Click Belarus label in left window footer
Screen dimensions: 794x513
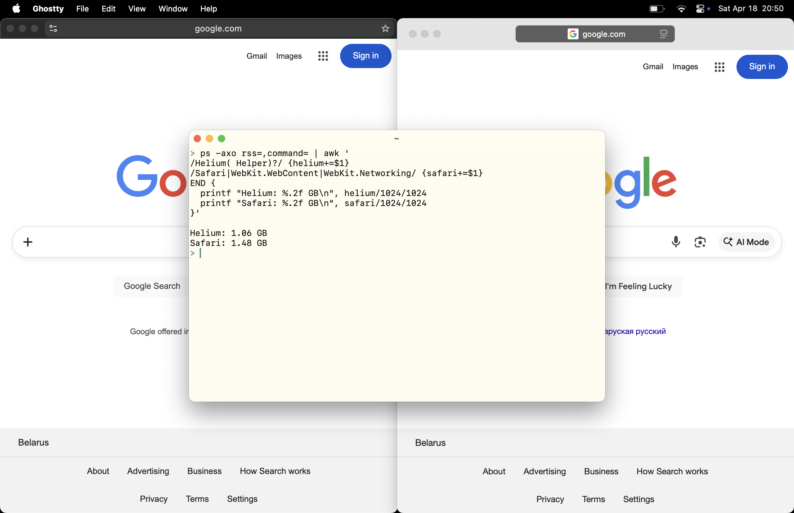[x=33, y=443]
